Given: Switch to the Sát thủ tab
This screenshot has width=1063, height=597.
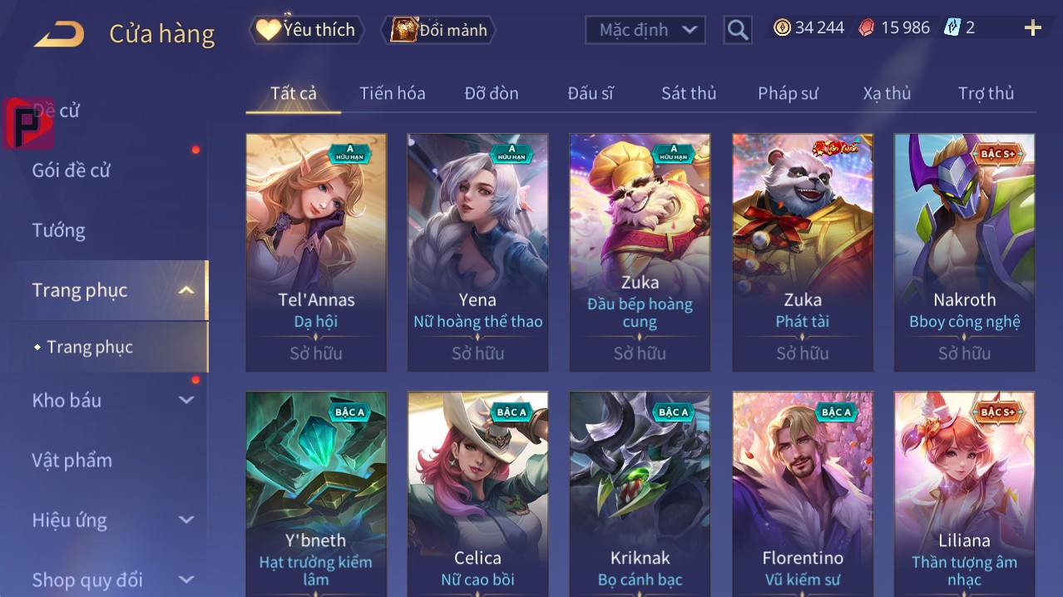Looking at the screenshot, I should [x=689, y=93].
